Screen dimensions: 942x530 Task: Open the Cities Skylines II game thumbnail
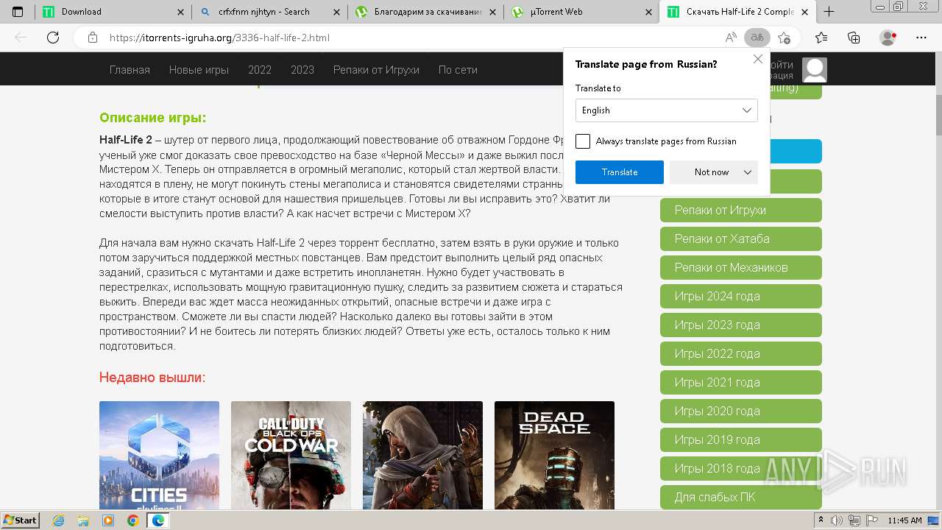[x=159, y=456]
